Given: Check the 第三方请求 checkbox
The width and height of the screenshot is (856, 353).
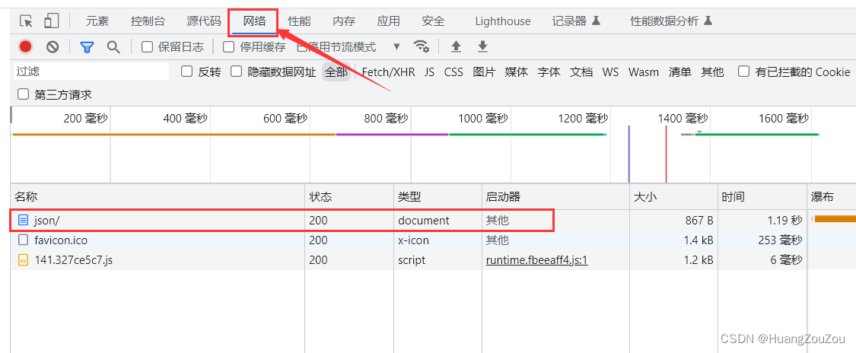Looking at the screenshot, I should point(23,94).
